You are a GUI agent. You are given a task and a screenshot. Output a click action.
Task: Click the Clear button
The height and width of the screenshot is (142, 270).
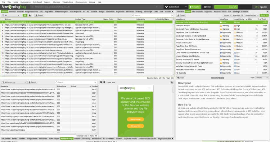207,7
